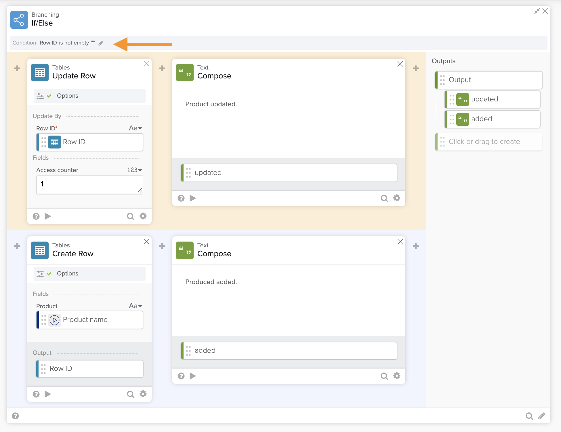Open Row ID type dropdown 'Aa'

(135, 128)
